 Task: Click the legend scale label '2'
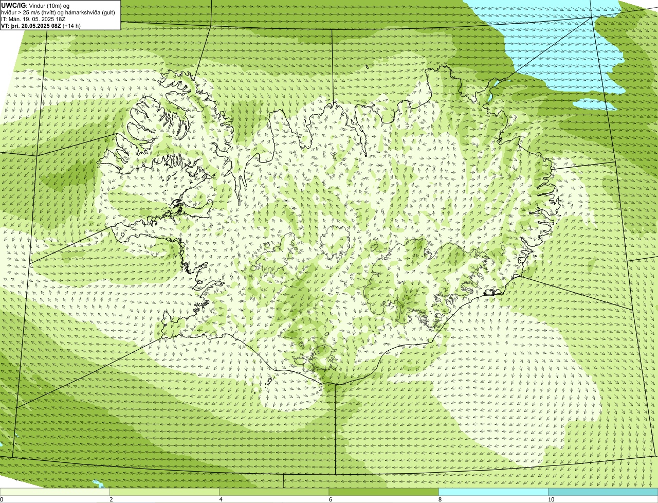[111, 499]
